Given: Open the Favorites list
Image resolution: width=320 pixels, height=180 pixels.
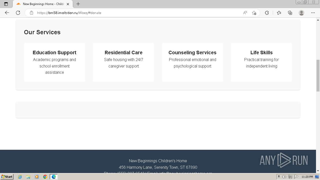Looking at the screenshot, I should pos(279,13).
